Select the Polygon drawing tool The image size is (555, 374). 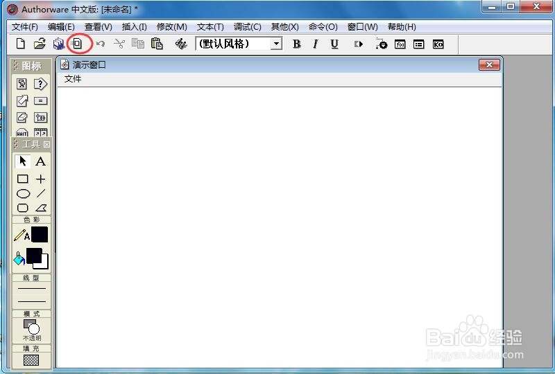(41, 208)
